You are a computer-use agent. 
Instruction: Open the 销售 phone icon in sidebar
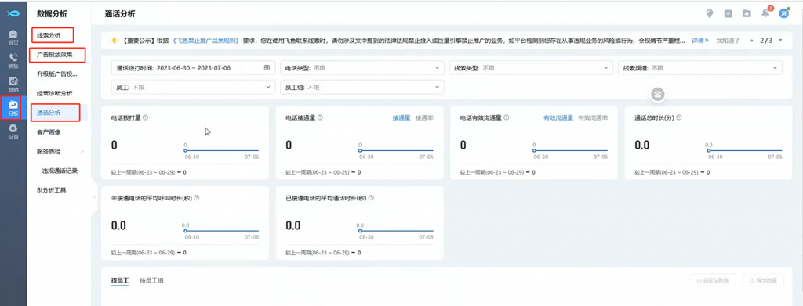coord(13,60)
